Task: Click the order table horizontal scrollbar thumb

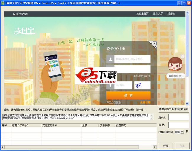Action: 72,147
